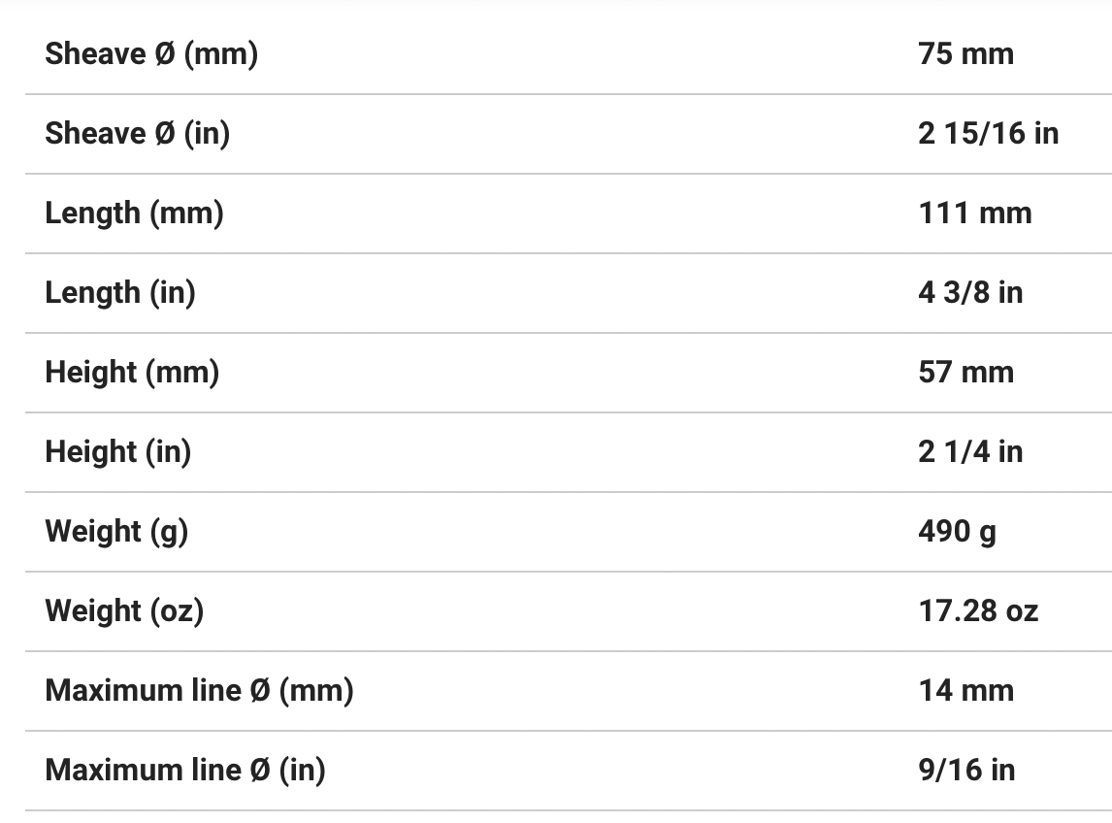Select the "2 15/16 in" value
Viewport: 1112px width, 823px height.
(x=988, y=134)
